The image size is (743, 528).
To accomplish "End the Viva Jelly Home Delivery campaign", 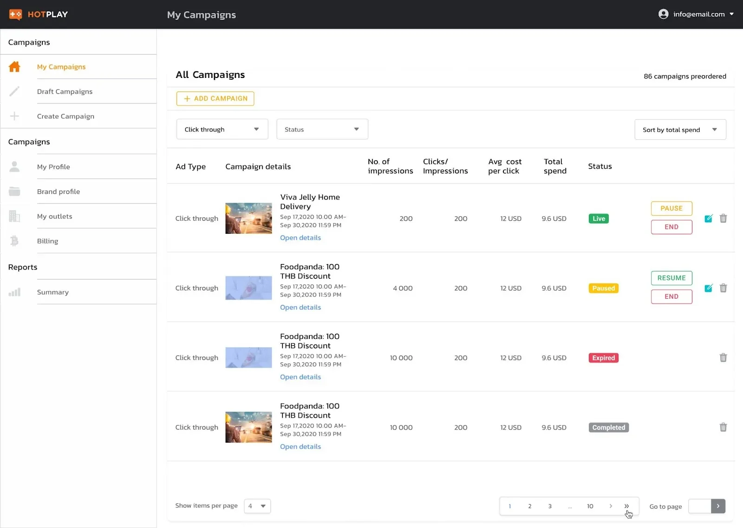I will point(671,227).
